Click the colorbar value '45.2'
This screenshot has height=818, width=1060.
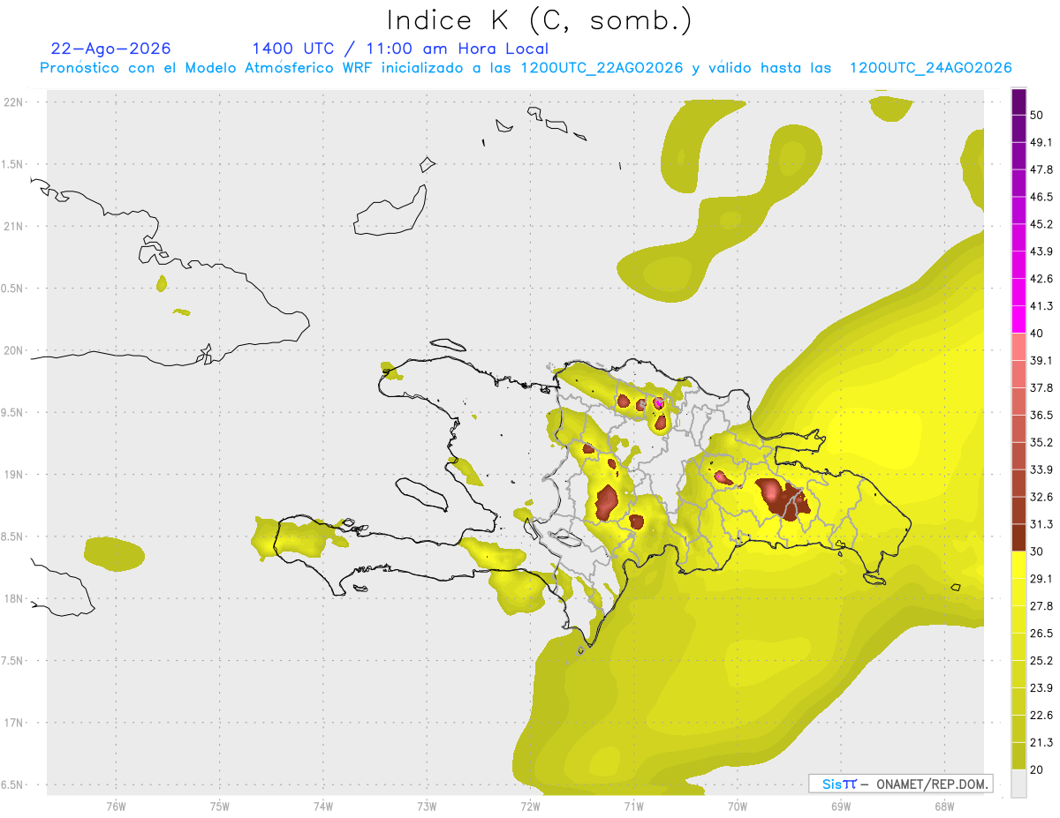[1041, 224]
